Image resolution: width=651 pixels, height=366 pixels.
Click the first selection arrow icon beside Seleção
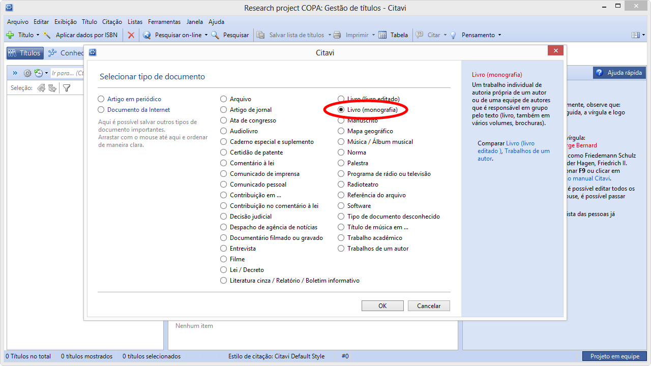tap(41, 88)
